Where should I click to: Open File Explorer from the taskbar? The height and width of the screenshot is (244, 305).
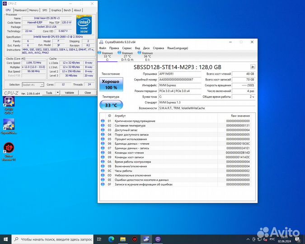point(123,239)
